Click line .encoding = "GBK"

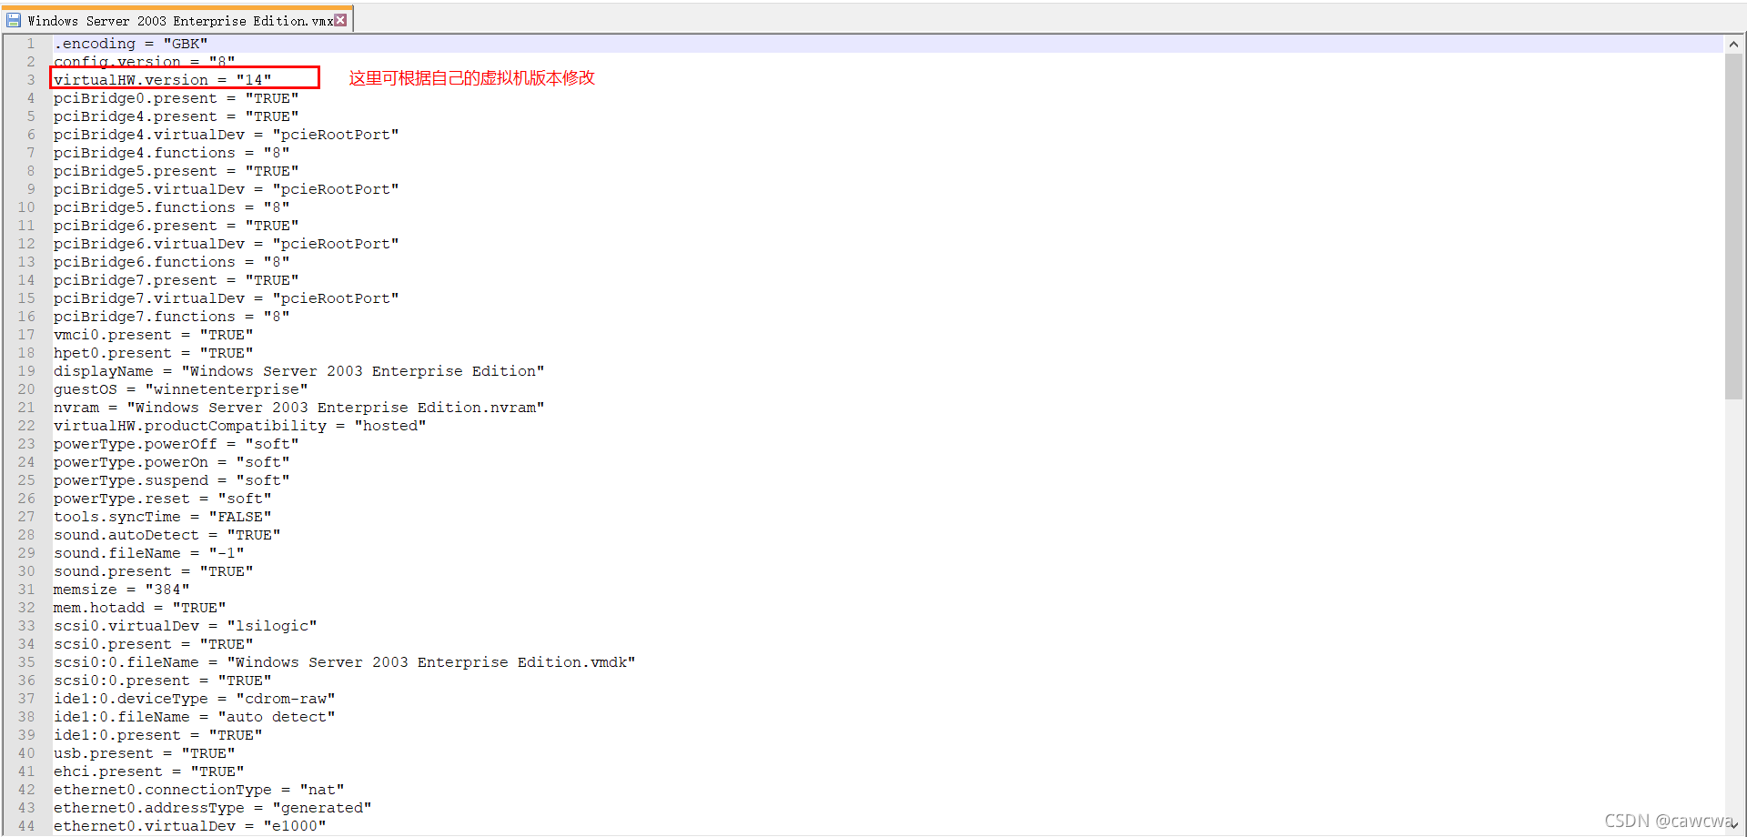coord(130,44)
